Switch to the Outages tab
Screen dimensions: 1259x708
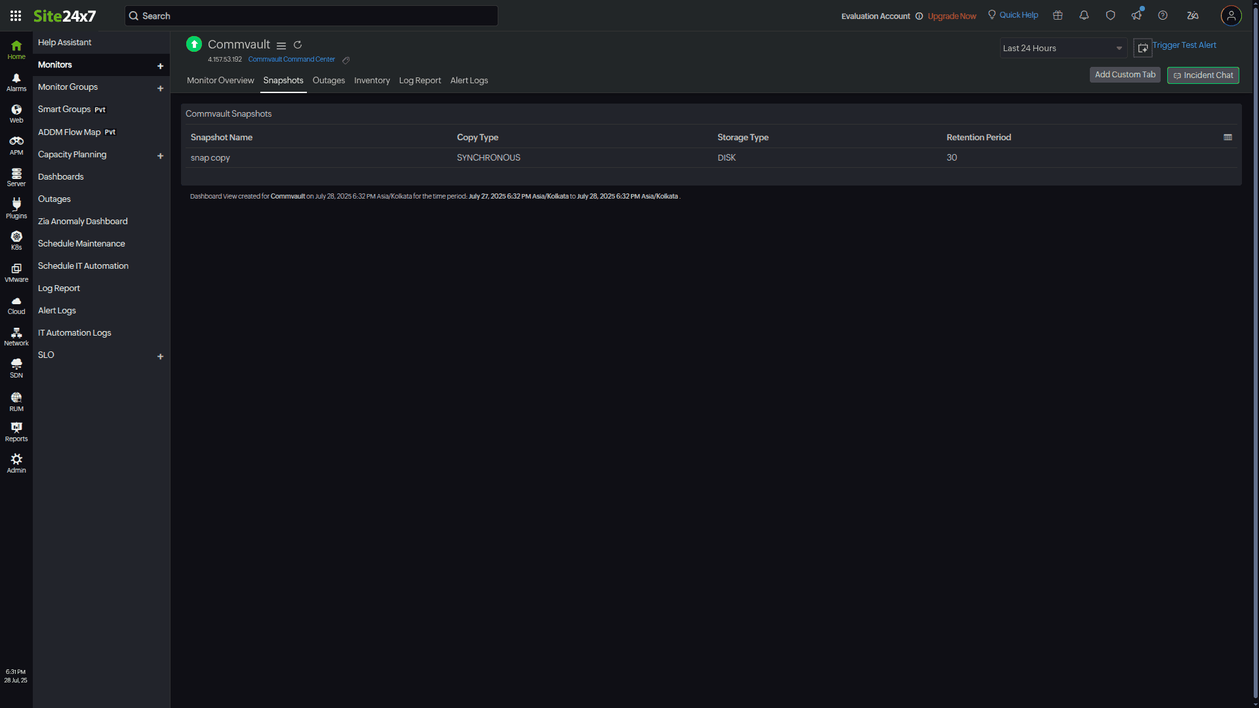[x=329, y=81]
